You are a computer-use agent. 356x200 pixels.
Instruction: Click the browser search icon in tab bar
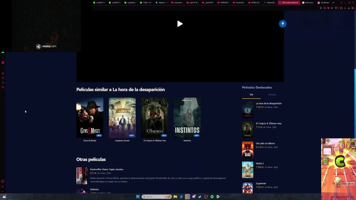pos(341,2)
